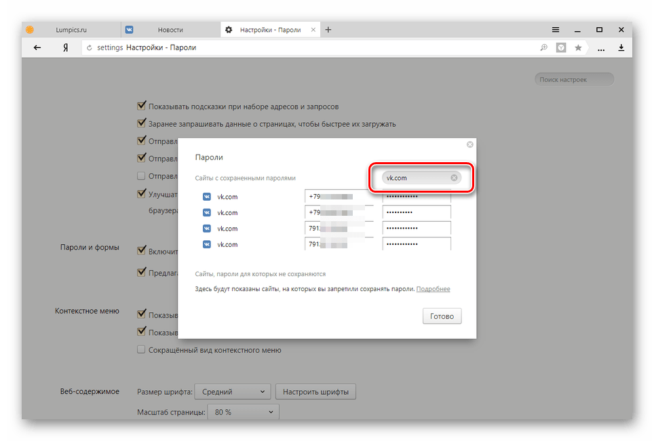Click the password field of last vk.com row

click(417, 244)
